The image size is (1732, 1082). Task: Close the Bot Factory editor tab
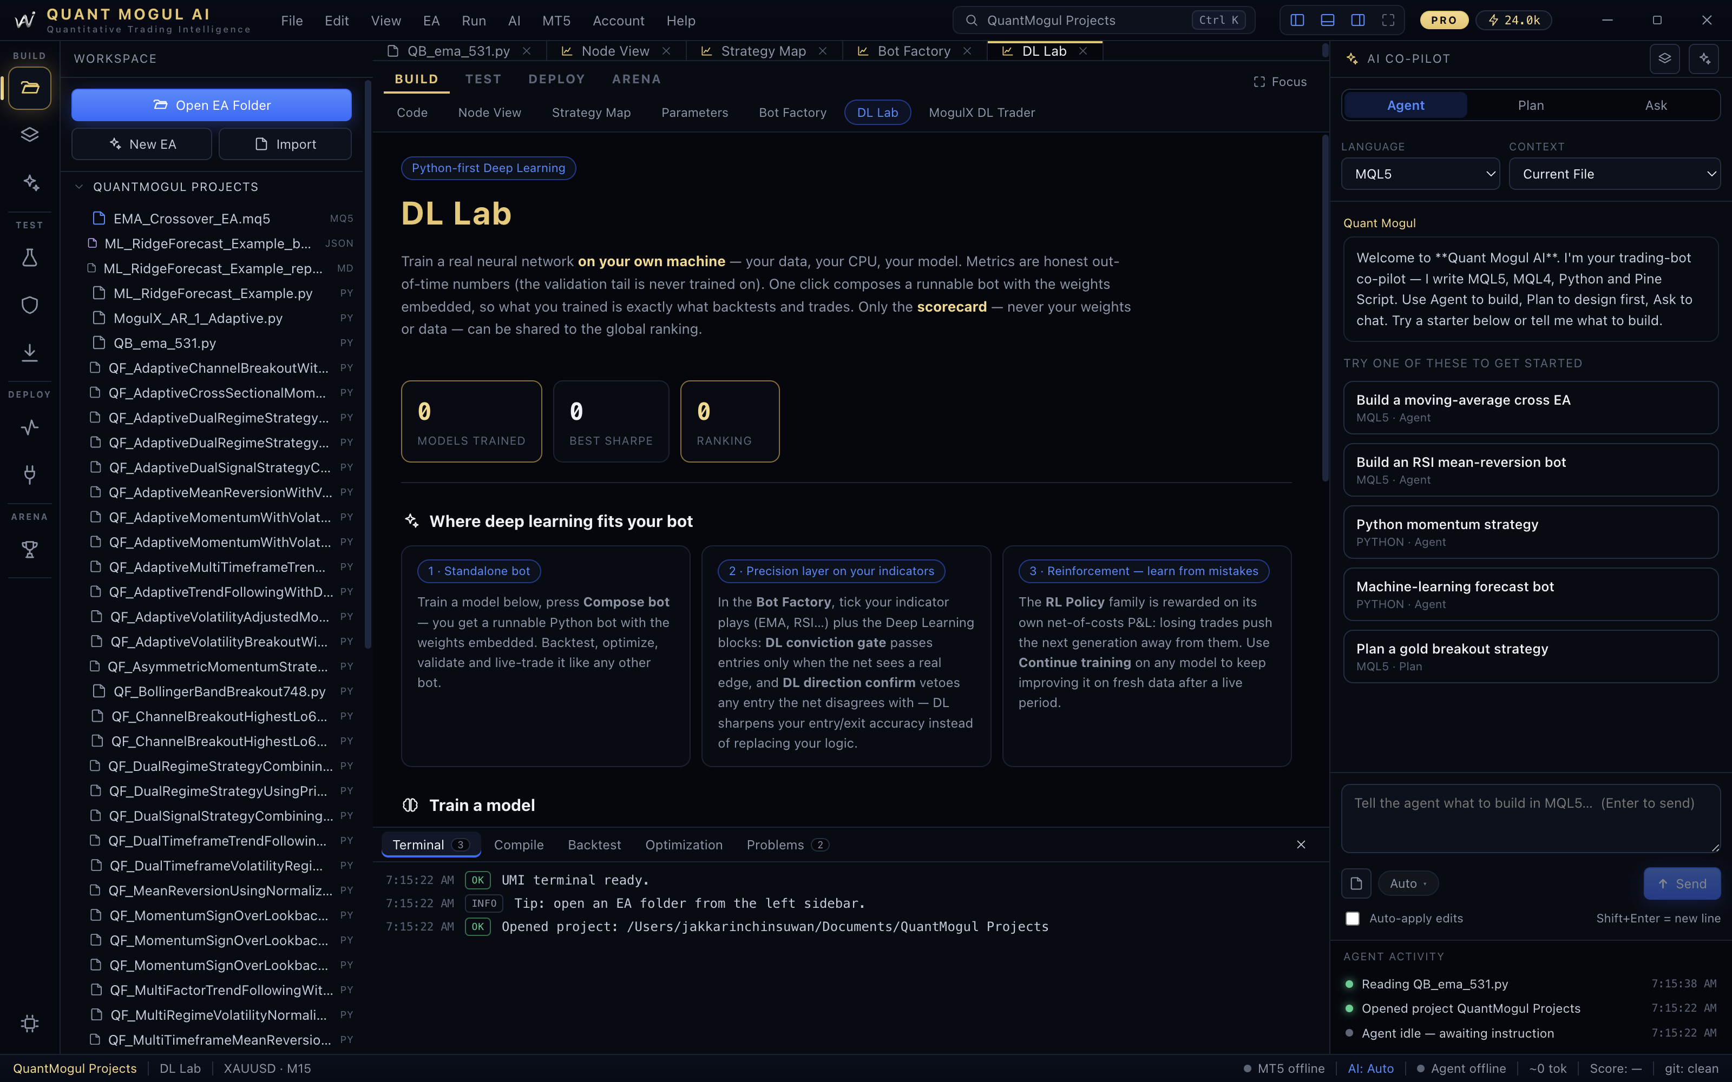[967, 51]
